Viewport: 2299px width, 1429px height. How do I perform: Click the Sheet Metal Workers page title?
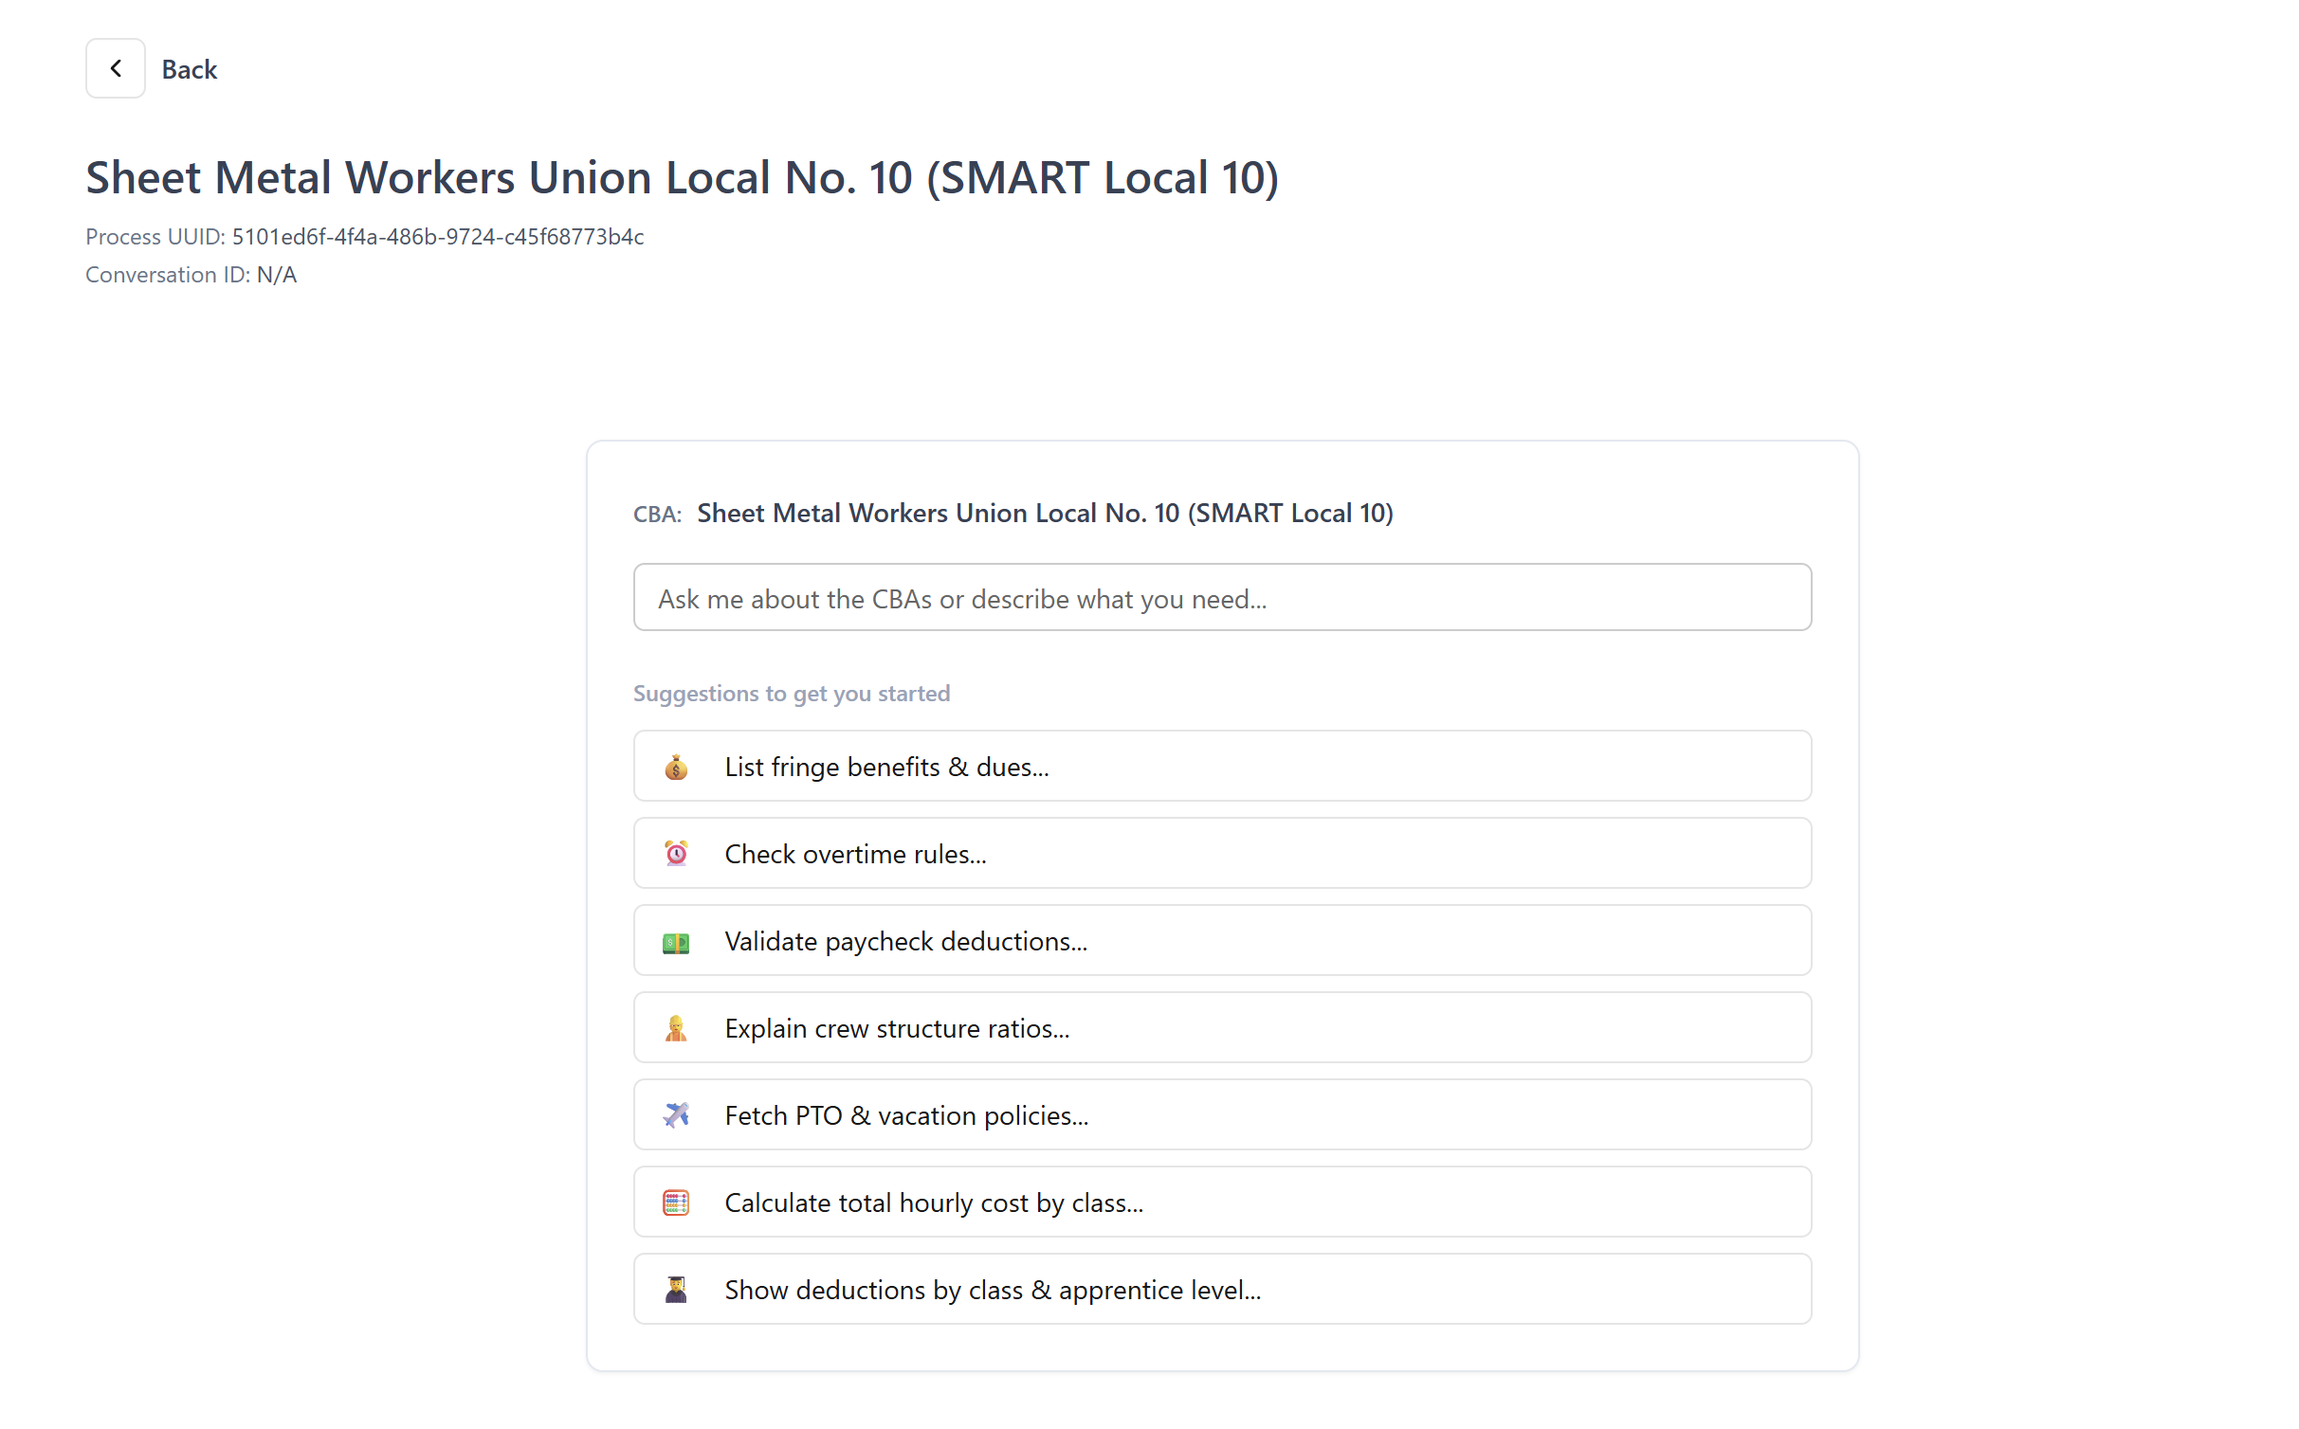coord(682,177)
